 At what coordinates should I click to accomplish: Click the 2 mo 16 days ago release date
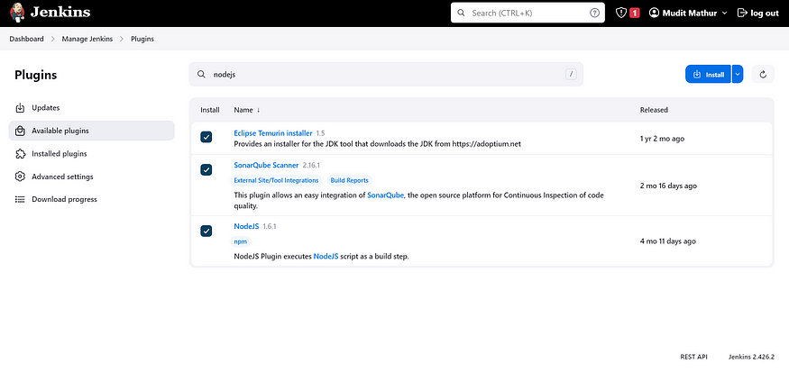coord(668,186)
